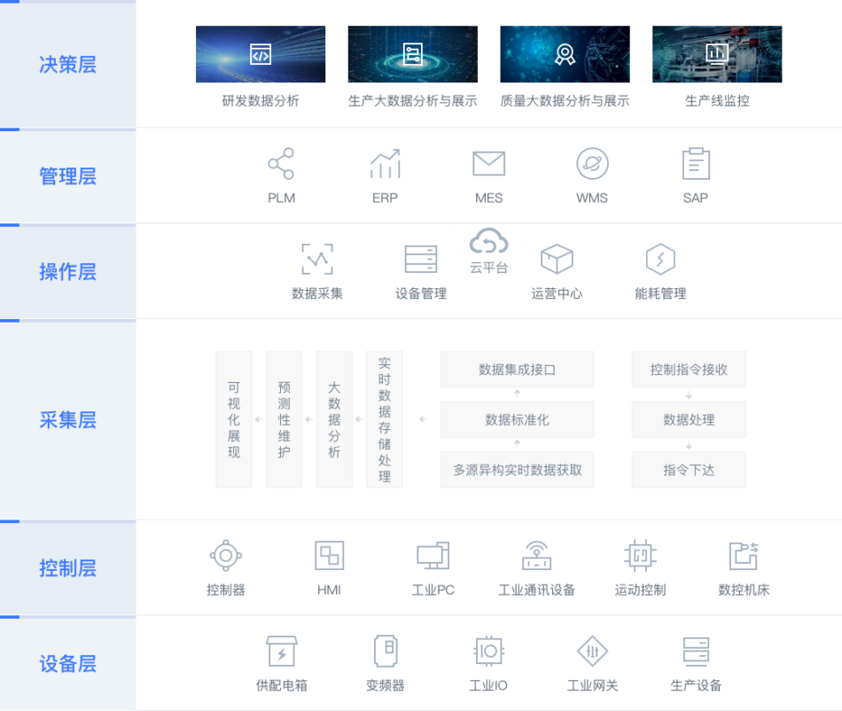Viewport: 842px width, 711px height.
Task: Open the 质量大数据分析与展示 thumbnail
Action: coord(565,54)
